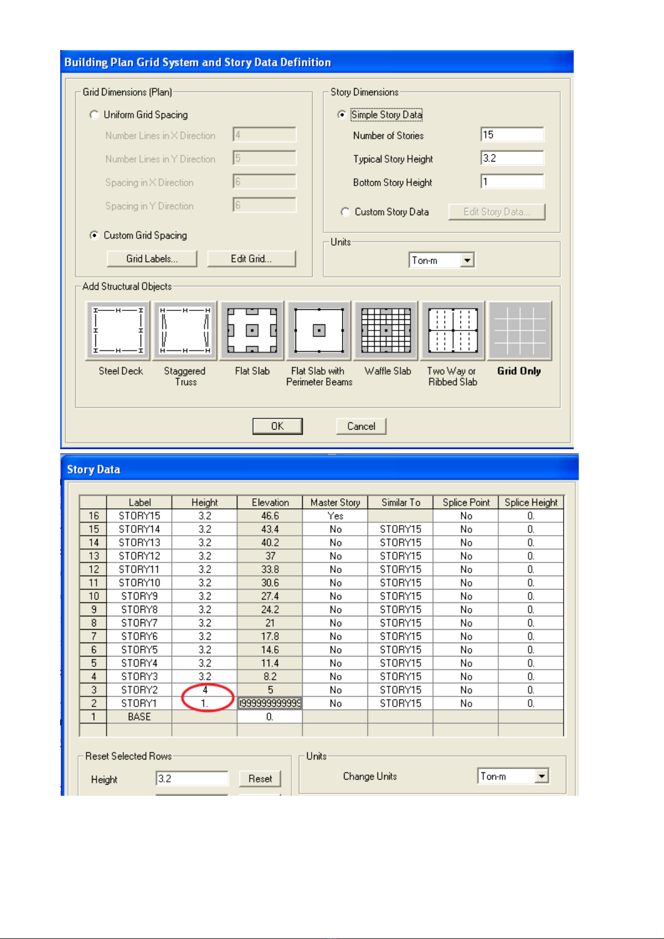Select the Steel Deck structural object icon

pos(118,331)
